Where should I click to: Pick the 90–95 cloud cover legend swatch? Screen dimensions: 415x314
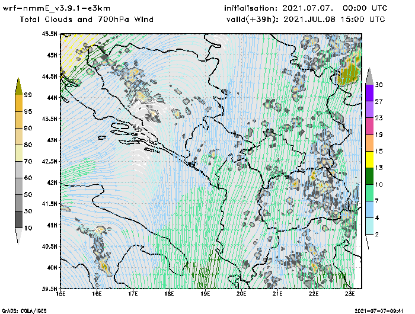[19, 120]
